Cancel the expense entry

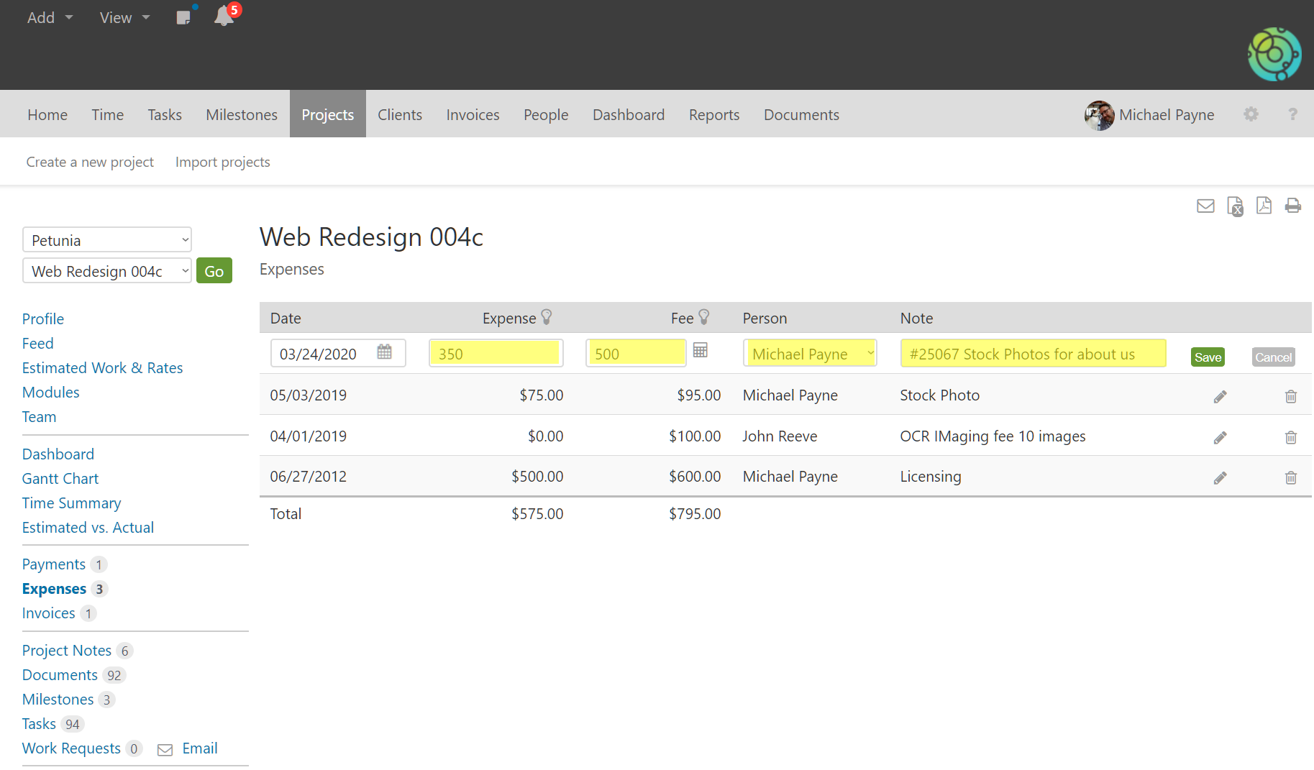(x=1272, y=357)
